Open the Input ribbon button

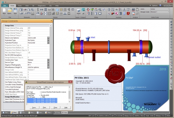coord(79,11)
